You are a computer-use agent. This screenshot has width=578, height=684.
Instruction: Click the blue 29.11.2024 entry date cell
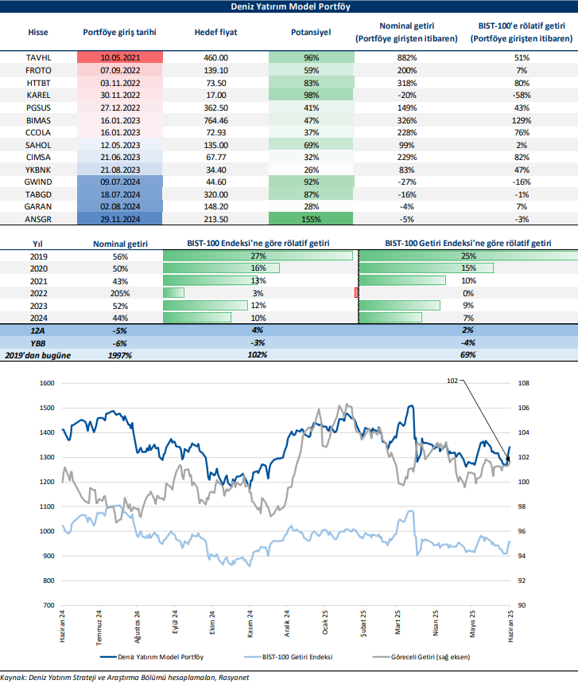point(121,218)
